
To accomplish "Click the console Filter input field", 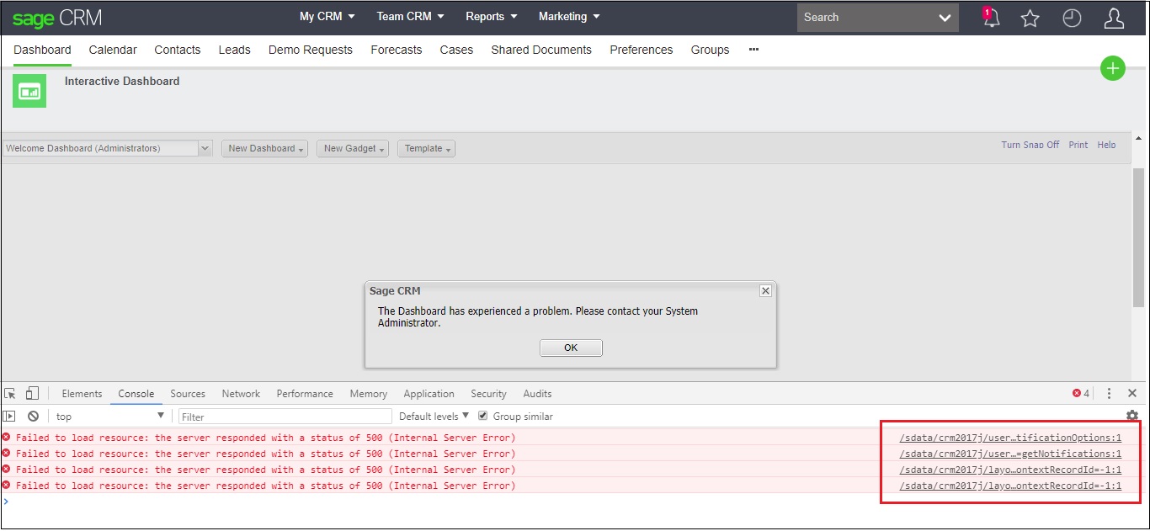I will [285, 416].
